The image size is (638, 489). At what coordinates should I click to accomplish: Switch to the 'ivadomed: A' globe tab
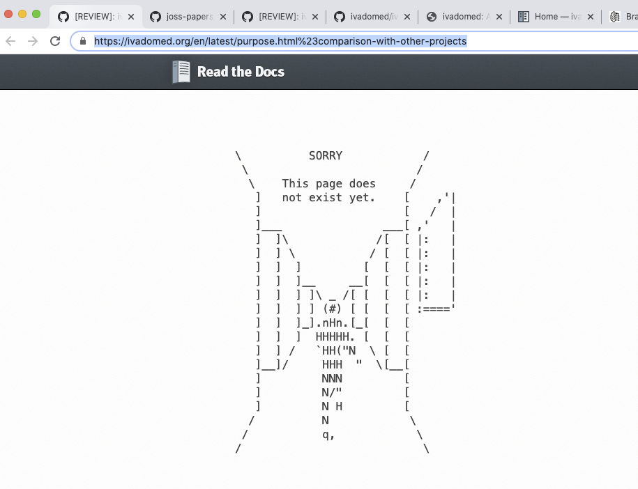464,17
